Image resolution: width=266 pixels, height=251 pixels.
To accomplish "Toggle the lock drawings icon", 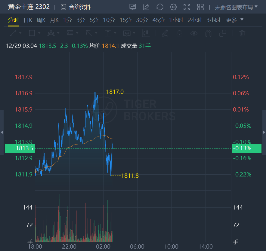I will point(179,33).
